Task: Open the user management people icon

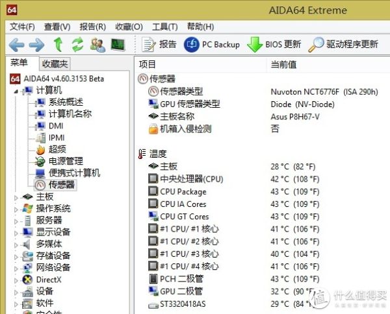Action: [97, 45]
